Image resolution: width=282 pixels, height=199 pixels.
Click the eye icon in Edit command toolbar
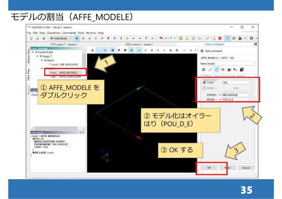click(x=223, y=70)
